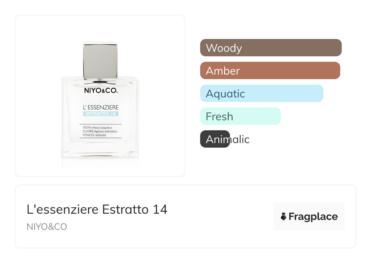Click the NIYO&CO. logo on the bottle
The image size is (371, 263).
[x=101, y=91]
